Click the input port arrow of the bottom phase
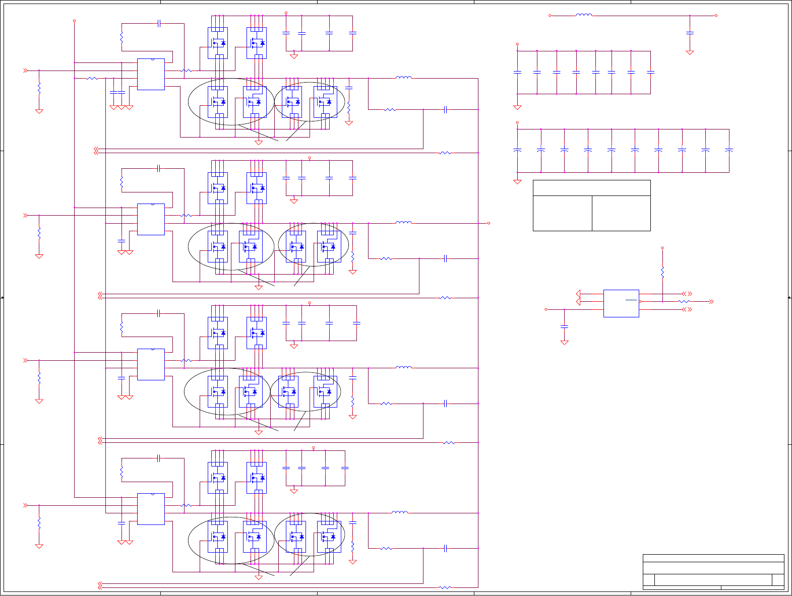Screen dimensions: 792x596 25,505
